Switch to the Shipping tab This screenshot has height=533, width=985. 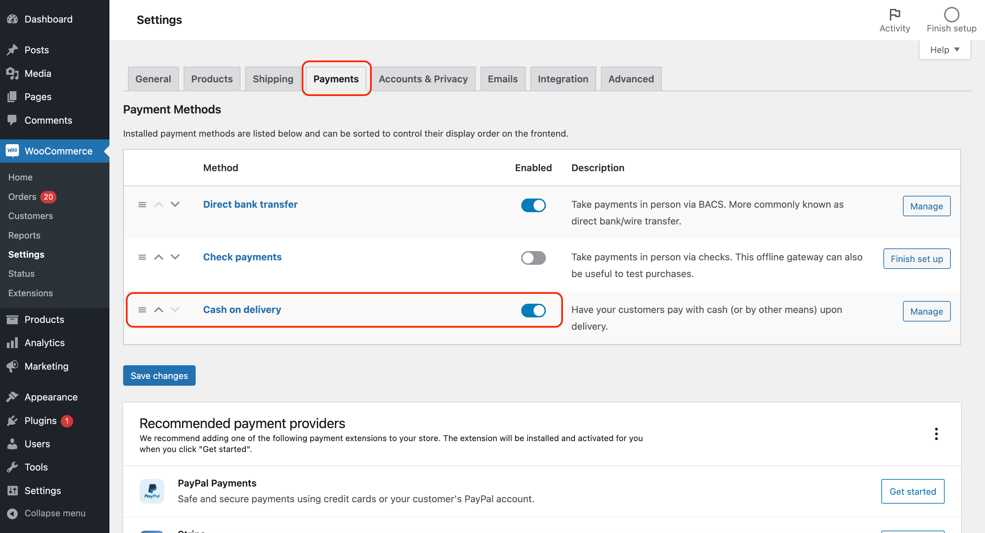[273, 79]
